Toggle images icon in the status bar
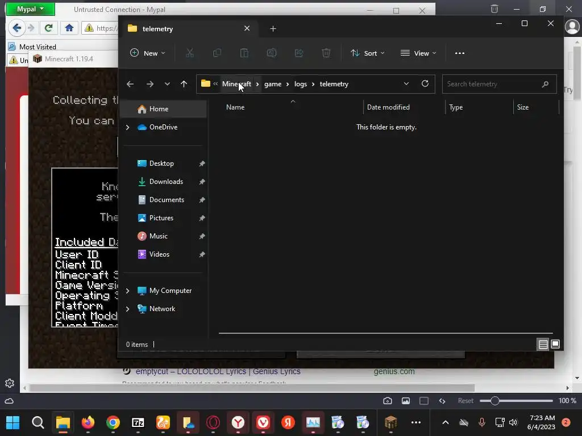Screen dimensions: 582x436 coord(406,401)
